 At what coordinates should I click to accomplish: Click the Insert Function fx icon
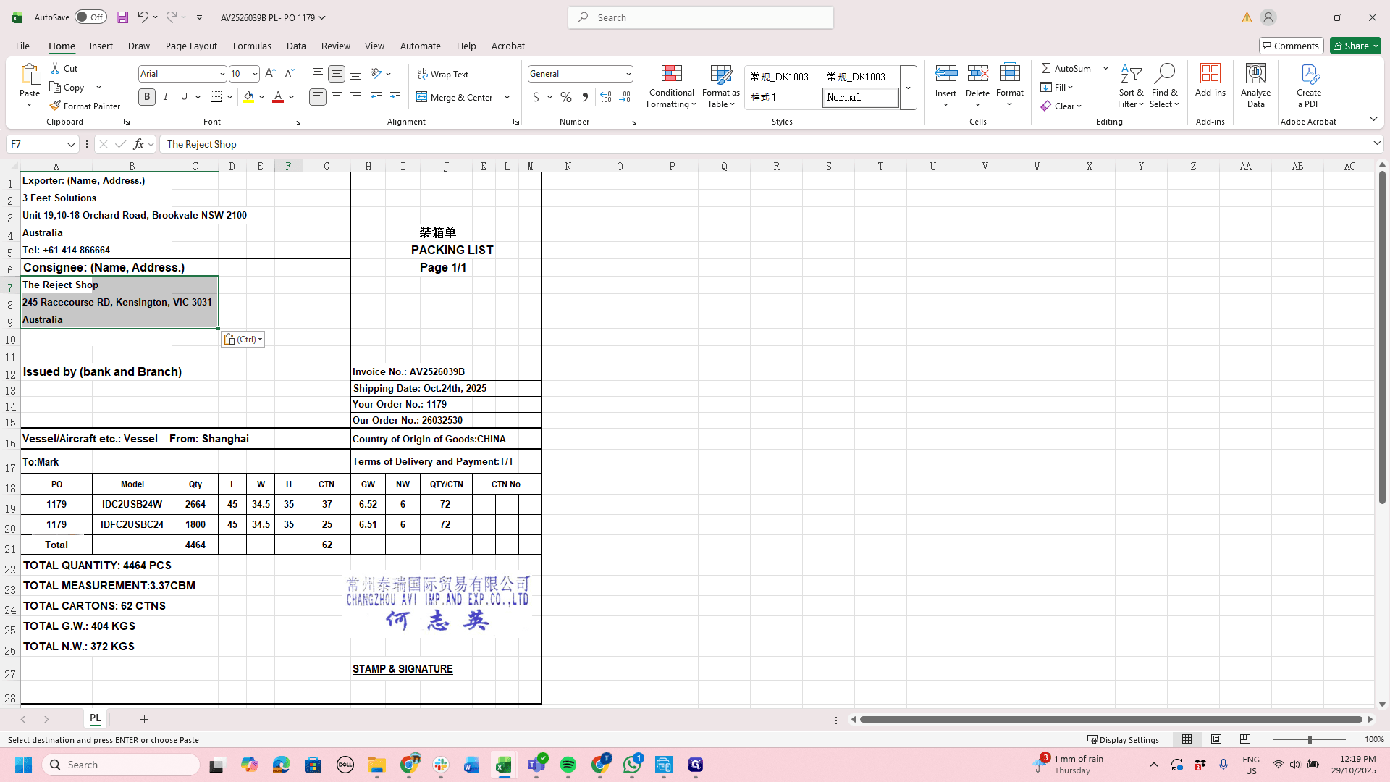pos(138,144)
